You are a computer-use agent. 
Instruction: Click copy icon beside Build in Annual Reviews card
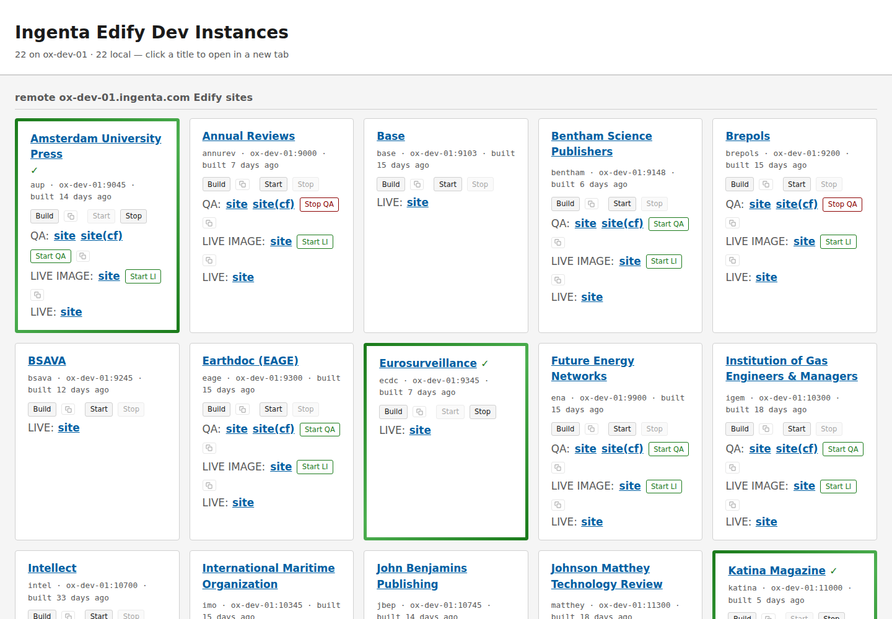pos(243,184)
